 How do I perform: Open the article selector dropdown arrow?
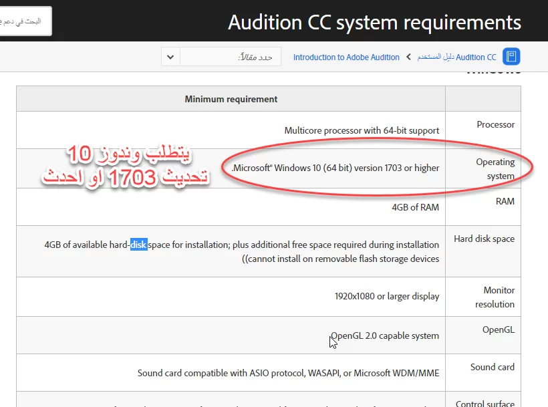(170, 57)
